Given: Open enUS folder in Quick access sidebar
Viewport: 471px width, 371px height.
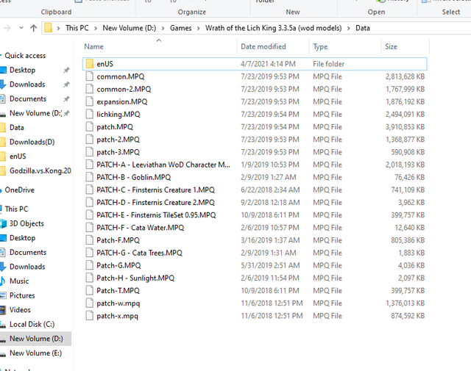Looking at the screenshot, I should pyautogui.click(x=18, y=156).
